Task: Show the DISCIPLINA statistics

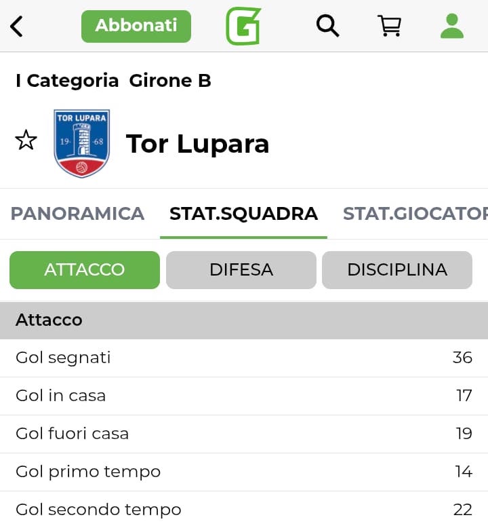Action: pyautogui.click(x=397, y=269)
